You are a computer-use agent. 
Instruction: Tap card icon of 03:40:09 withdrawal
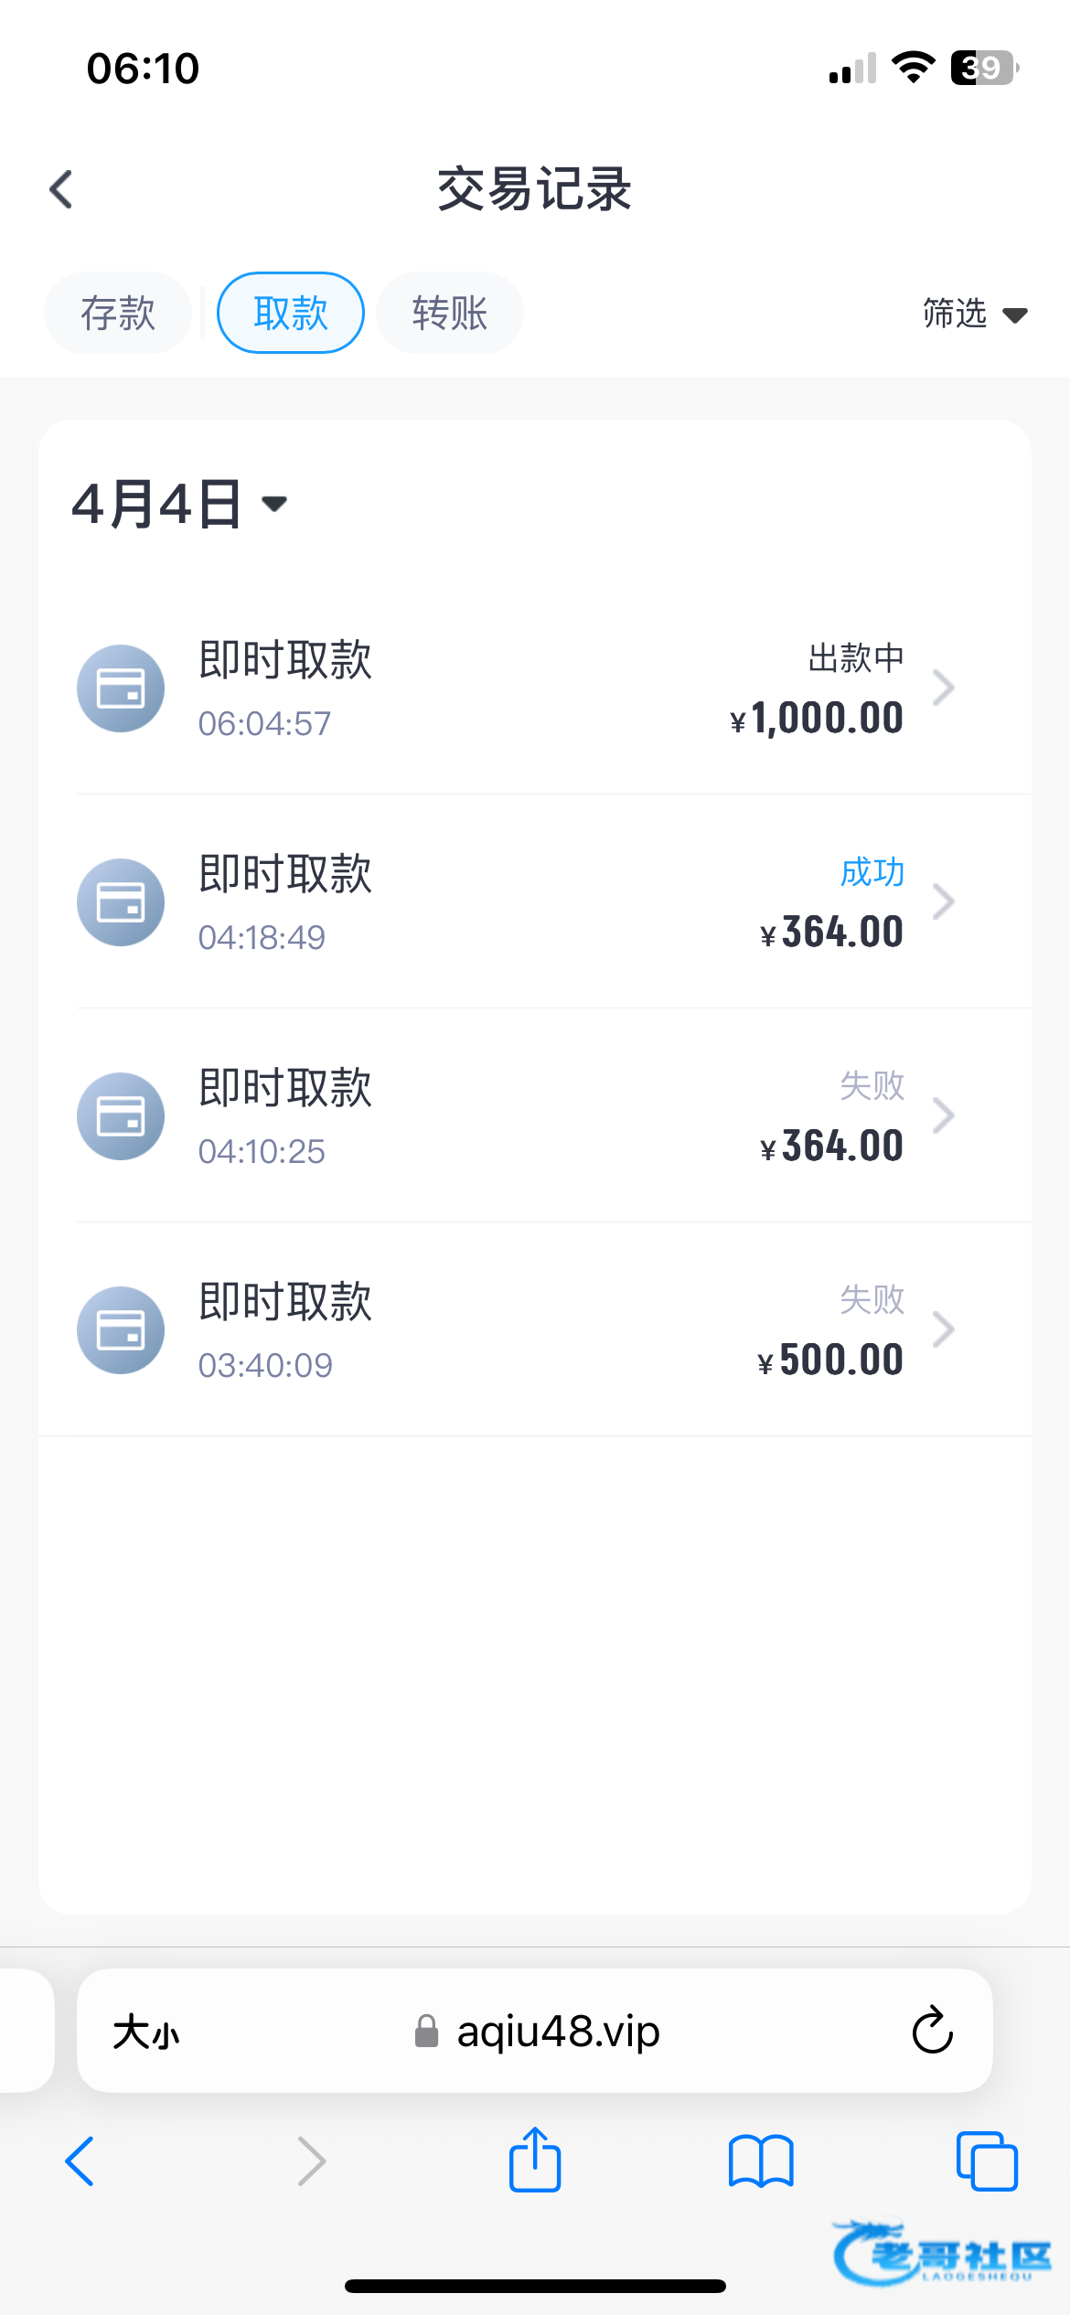(121, 1330)
